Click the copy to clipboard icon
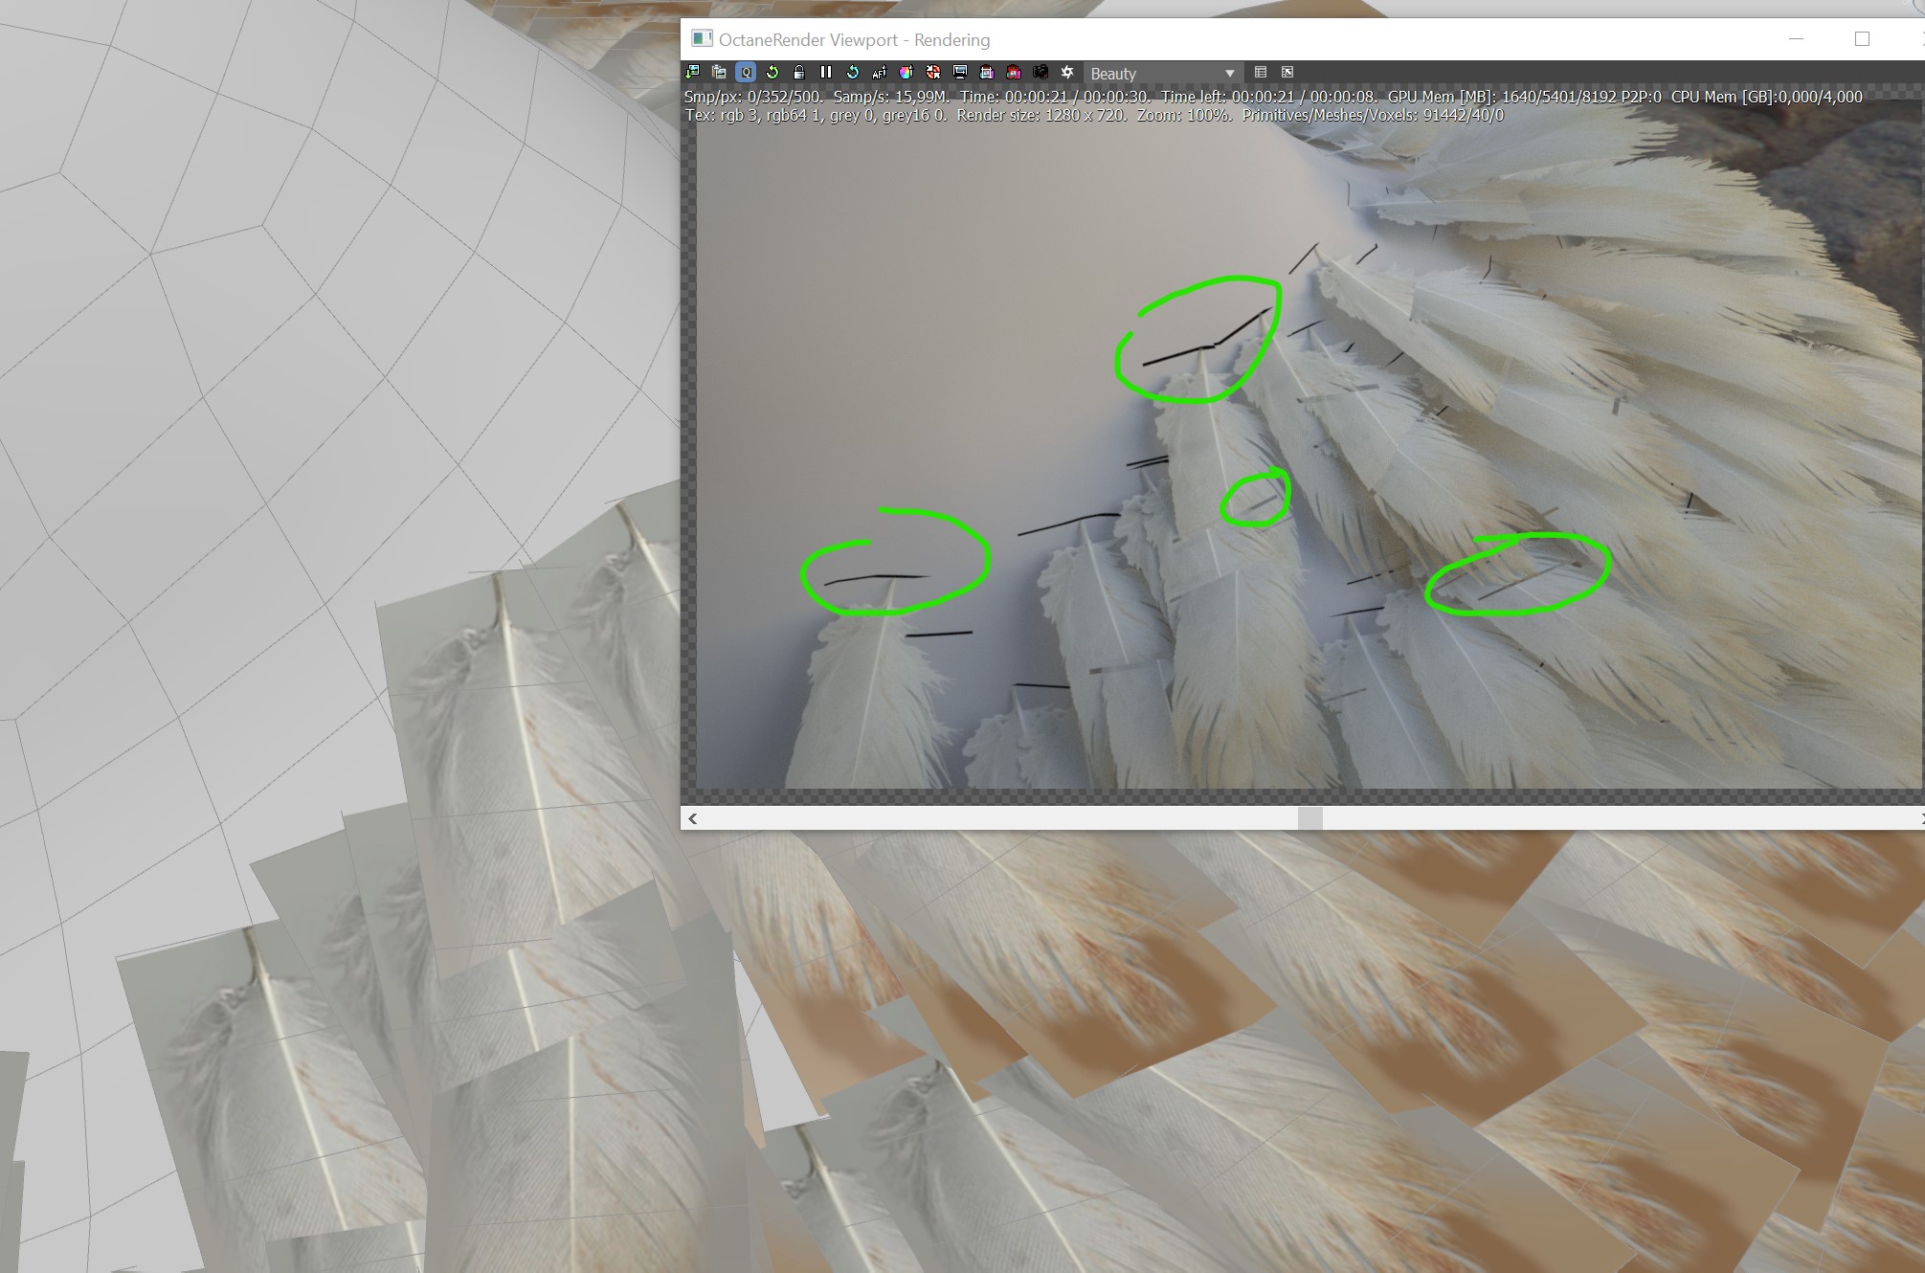This screenshot has height=1273, width=1925. (720, 73)
